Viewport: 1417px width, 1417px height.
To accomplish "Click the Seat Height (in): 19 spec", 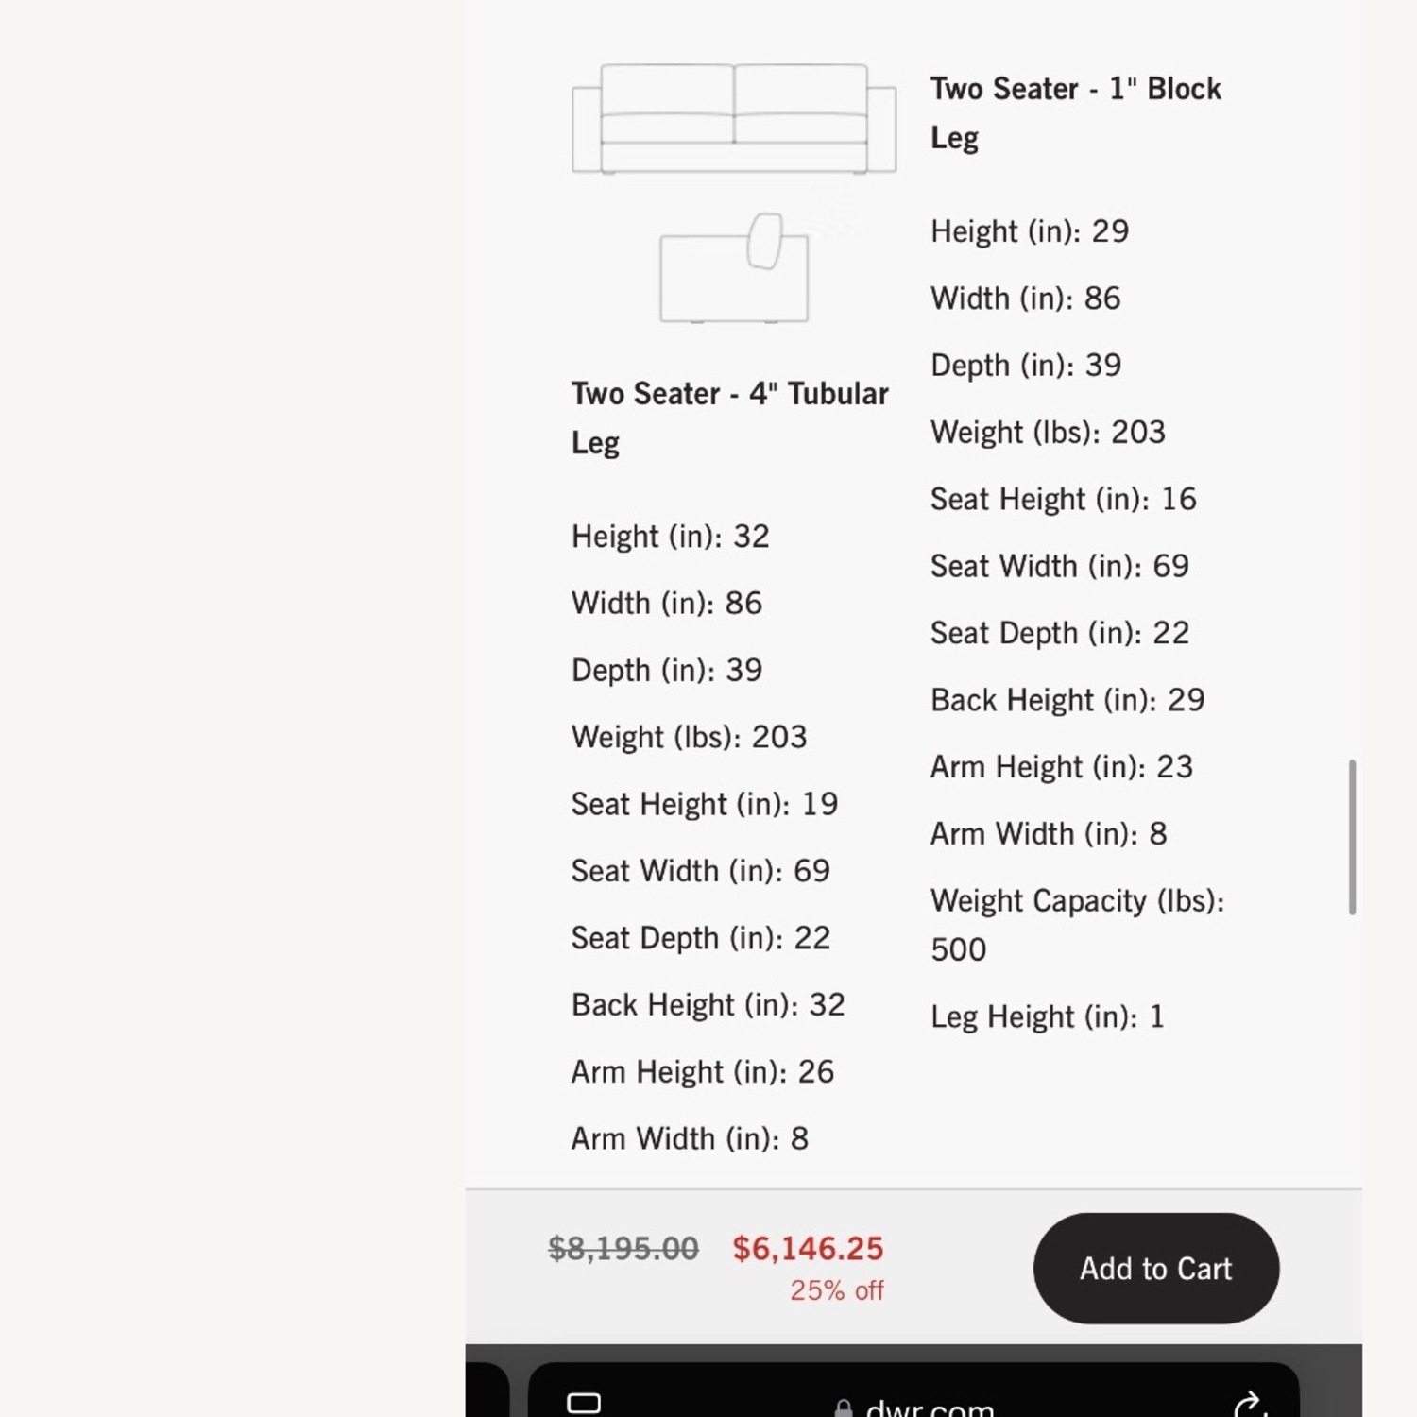I will tap(704, 804).
